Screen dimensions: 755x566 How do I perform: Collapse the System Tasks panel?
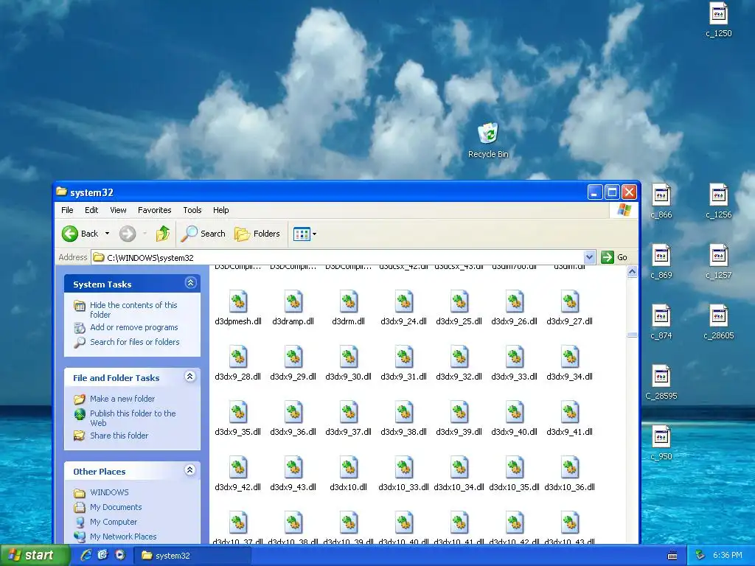tap(191, 283)
